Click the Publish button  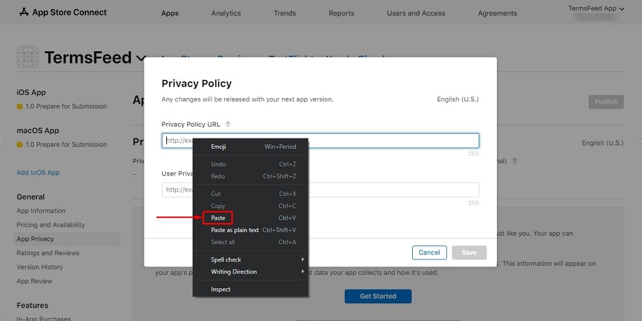[606, 102]
